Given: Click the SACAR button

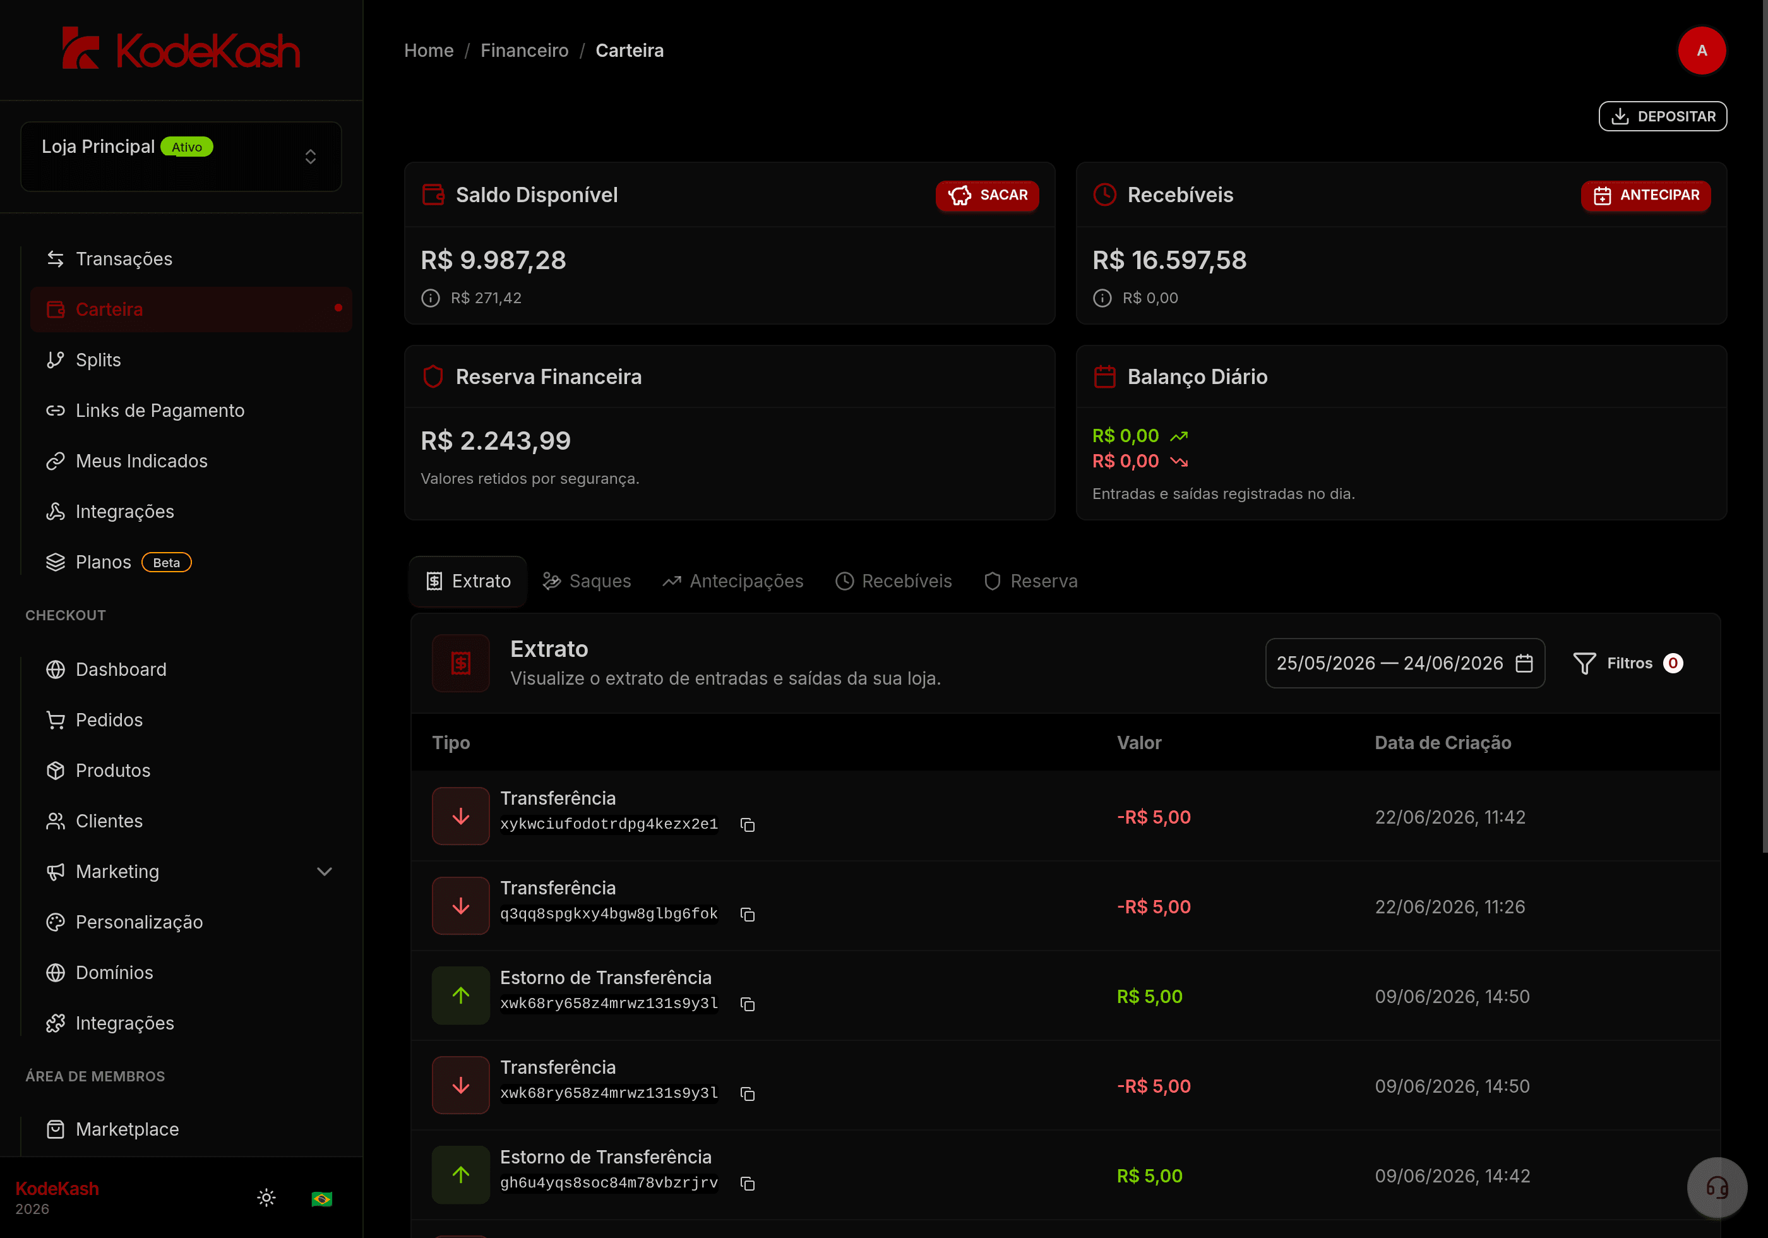Looking at the screenshot, I should (x=987, y=195).
